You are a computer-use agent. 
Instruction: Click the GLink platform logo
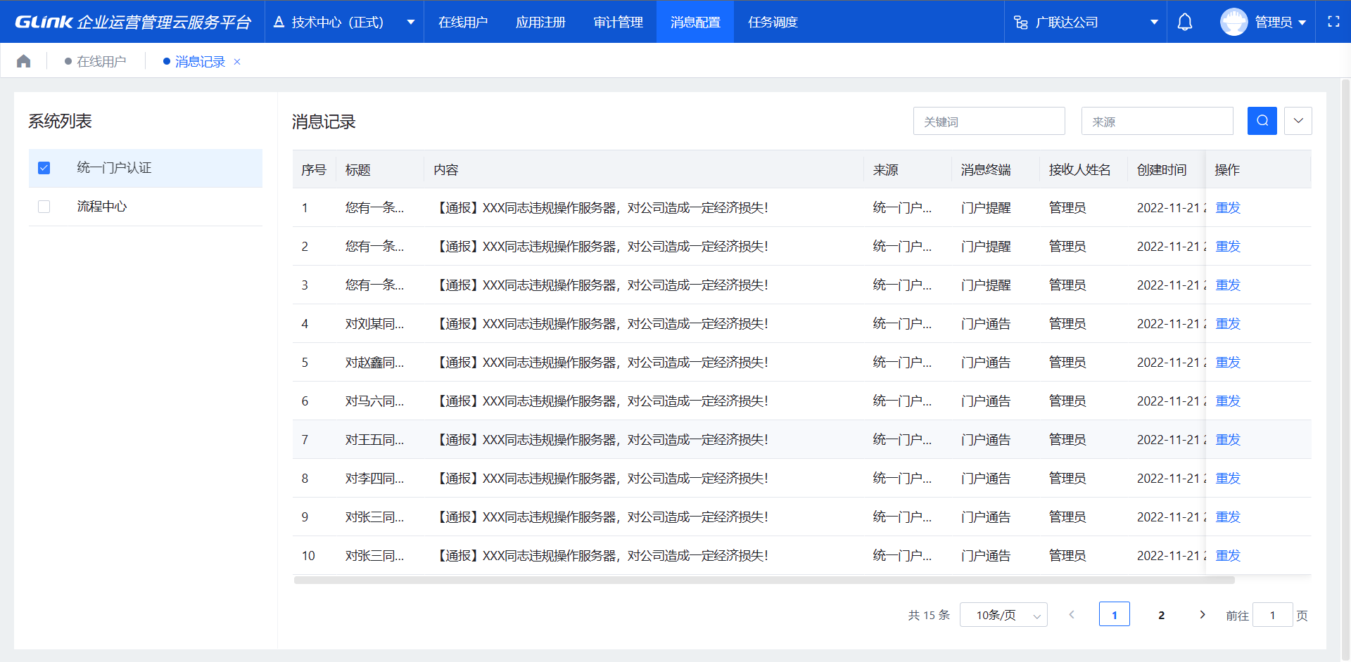[133, 22]
